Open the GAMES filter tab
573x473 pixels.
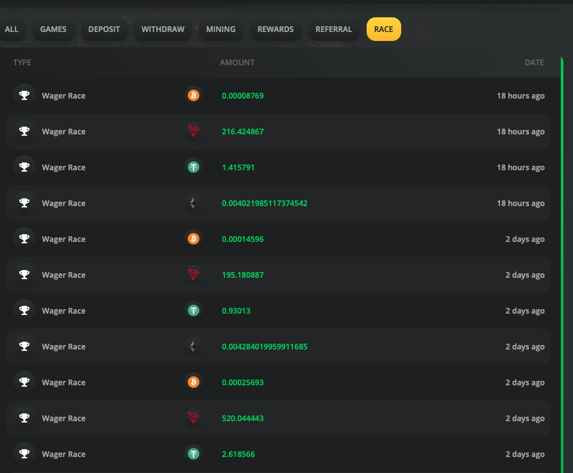53,29
